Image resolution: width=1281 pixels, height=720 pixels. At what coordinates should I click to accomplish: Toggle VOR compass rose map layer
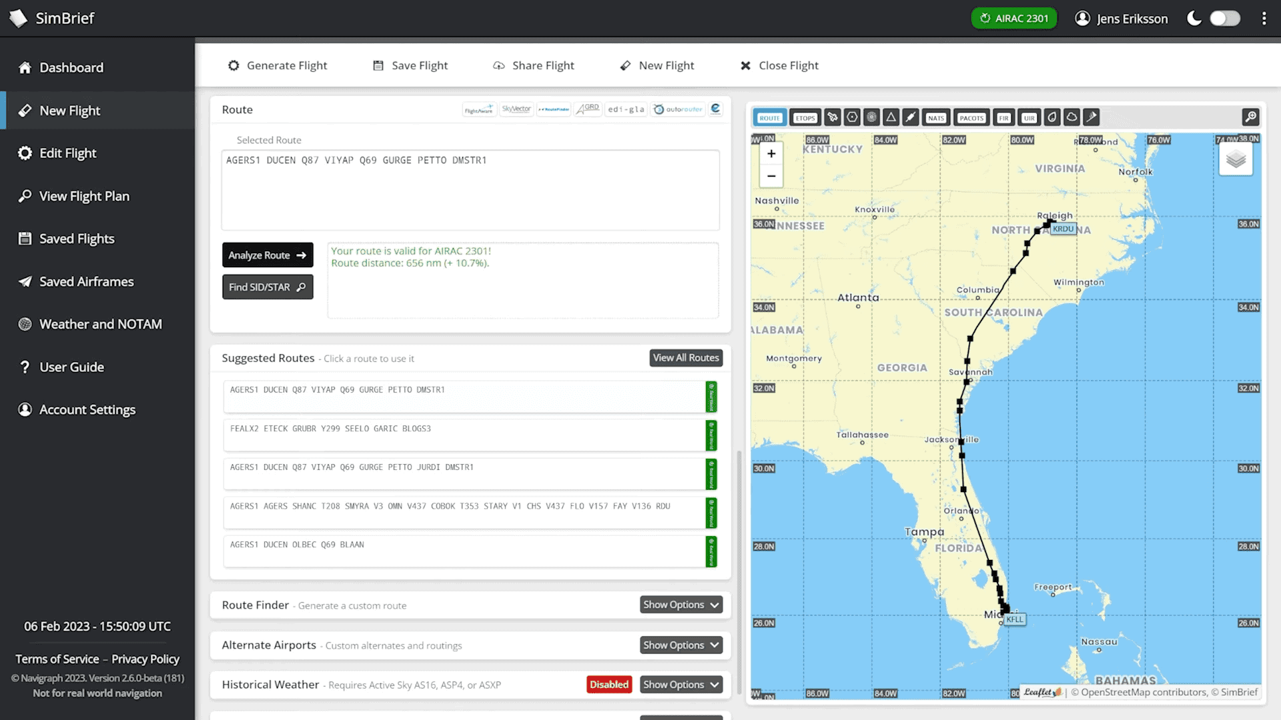coord(871,118)
